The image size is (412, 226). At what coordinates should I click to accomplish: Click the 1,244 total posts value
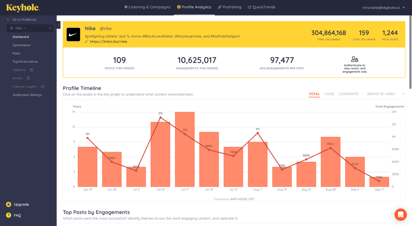[390, 33]
